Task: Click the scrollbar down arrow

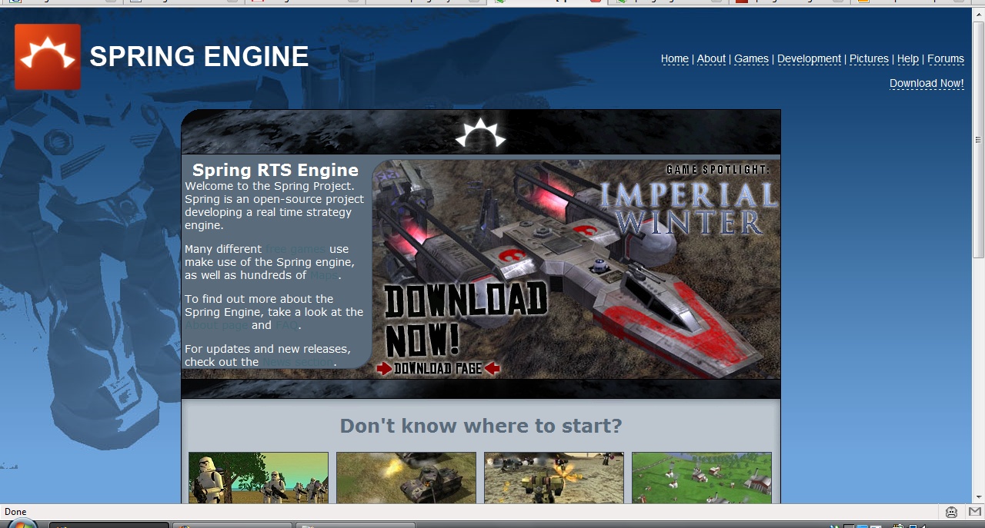Action: coord(979,497)
